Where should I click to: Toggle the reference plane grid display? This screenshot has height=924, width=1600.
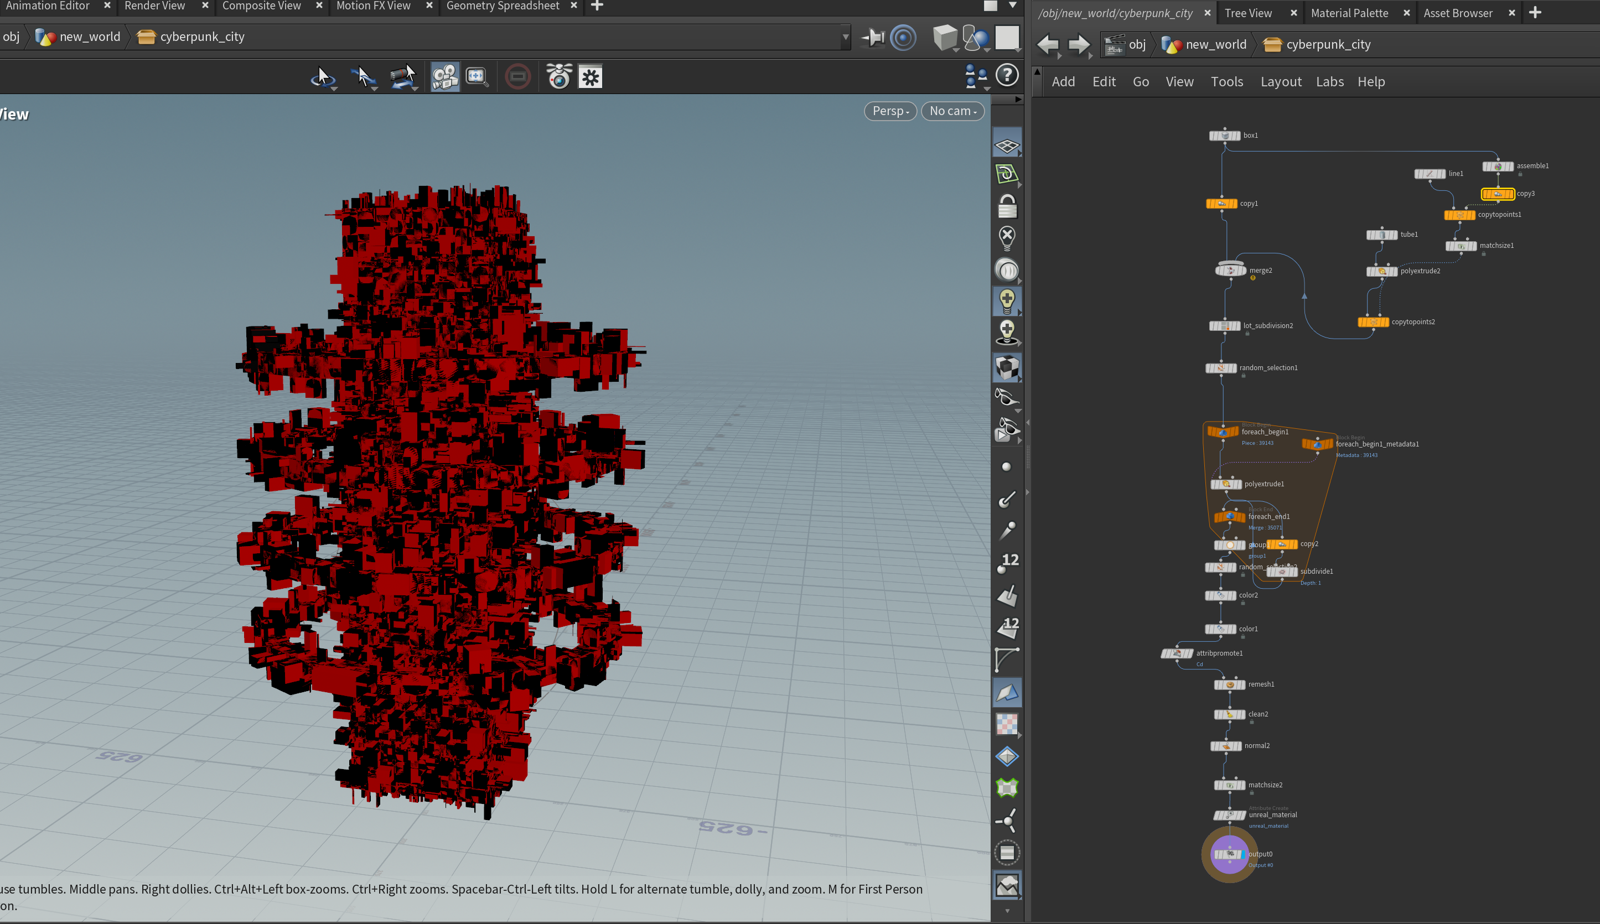pos(1007,146)
